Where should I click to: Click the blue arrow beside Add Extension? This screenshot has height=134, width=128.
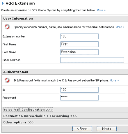(x=3, y=3)
